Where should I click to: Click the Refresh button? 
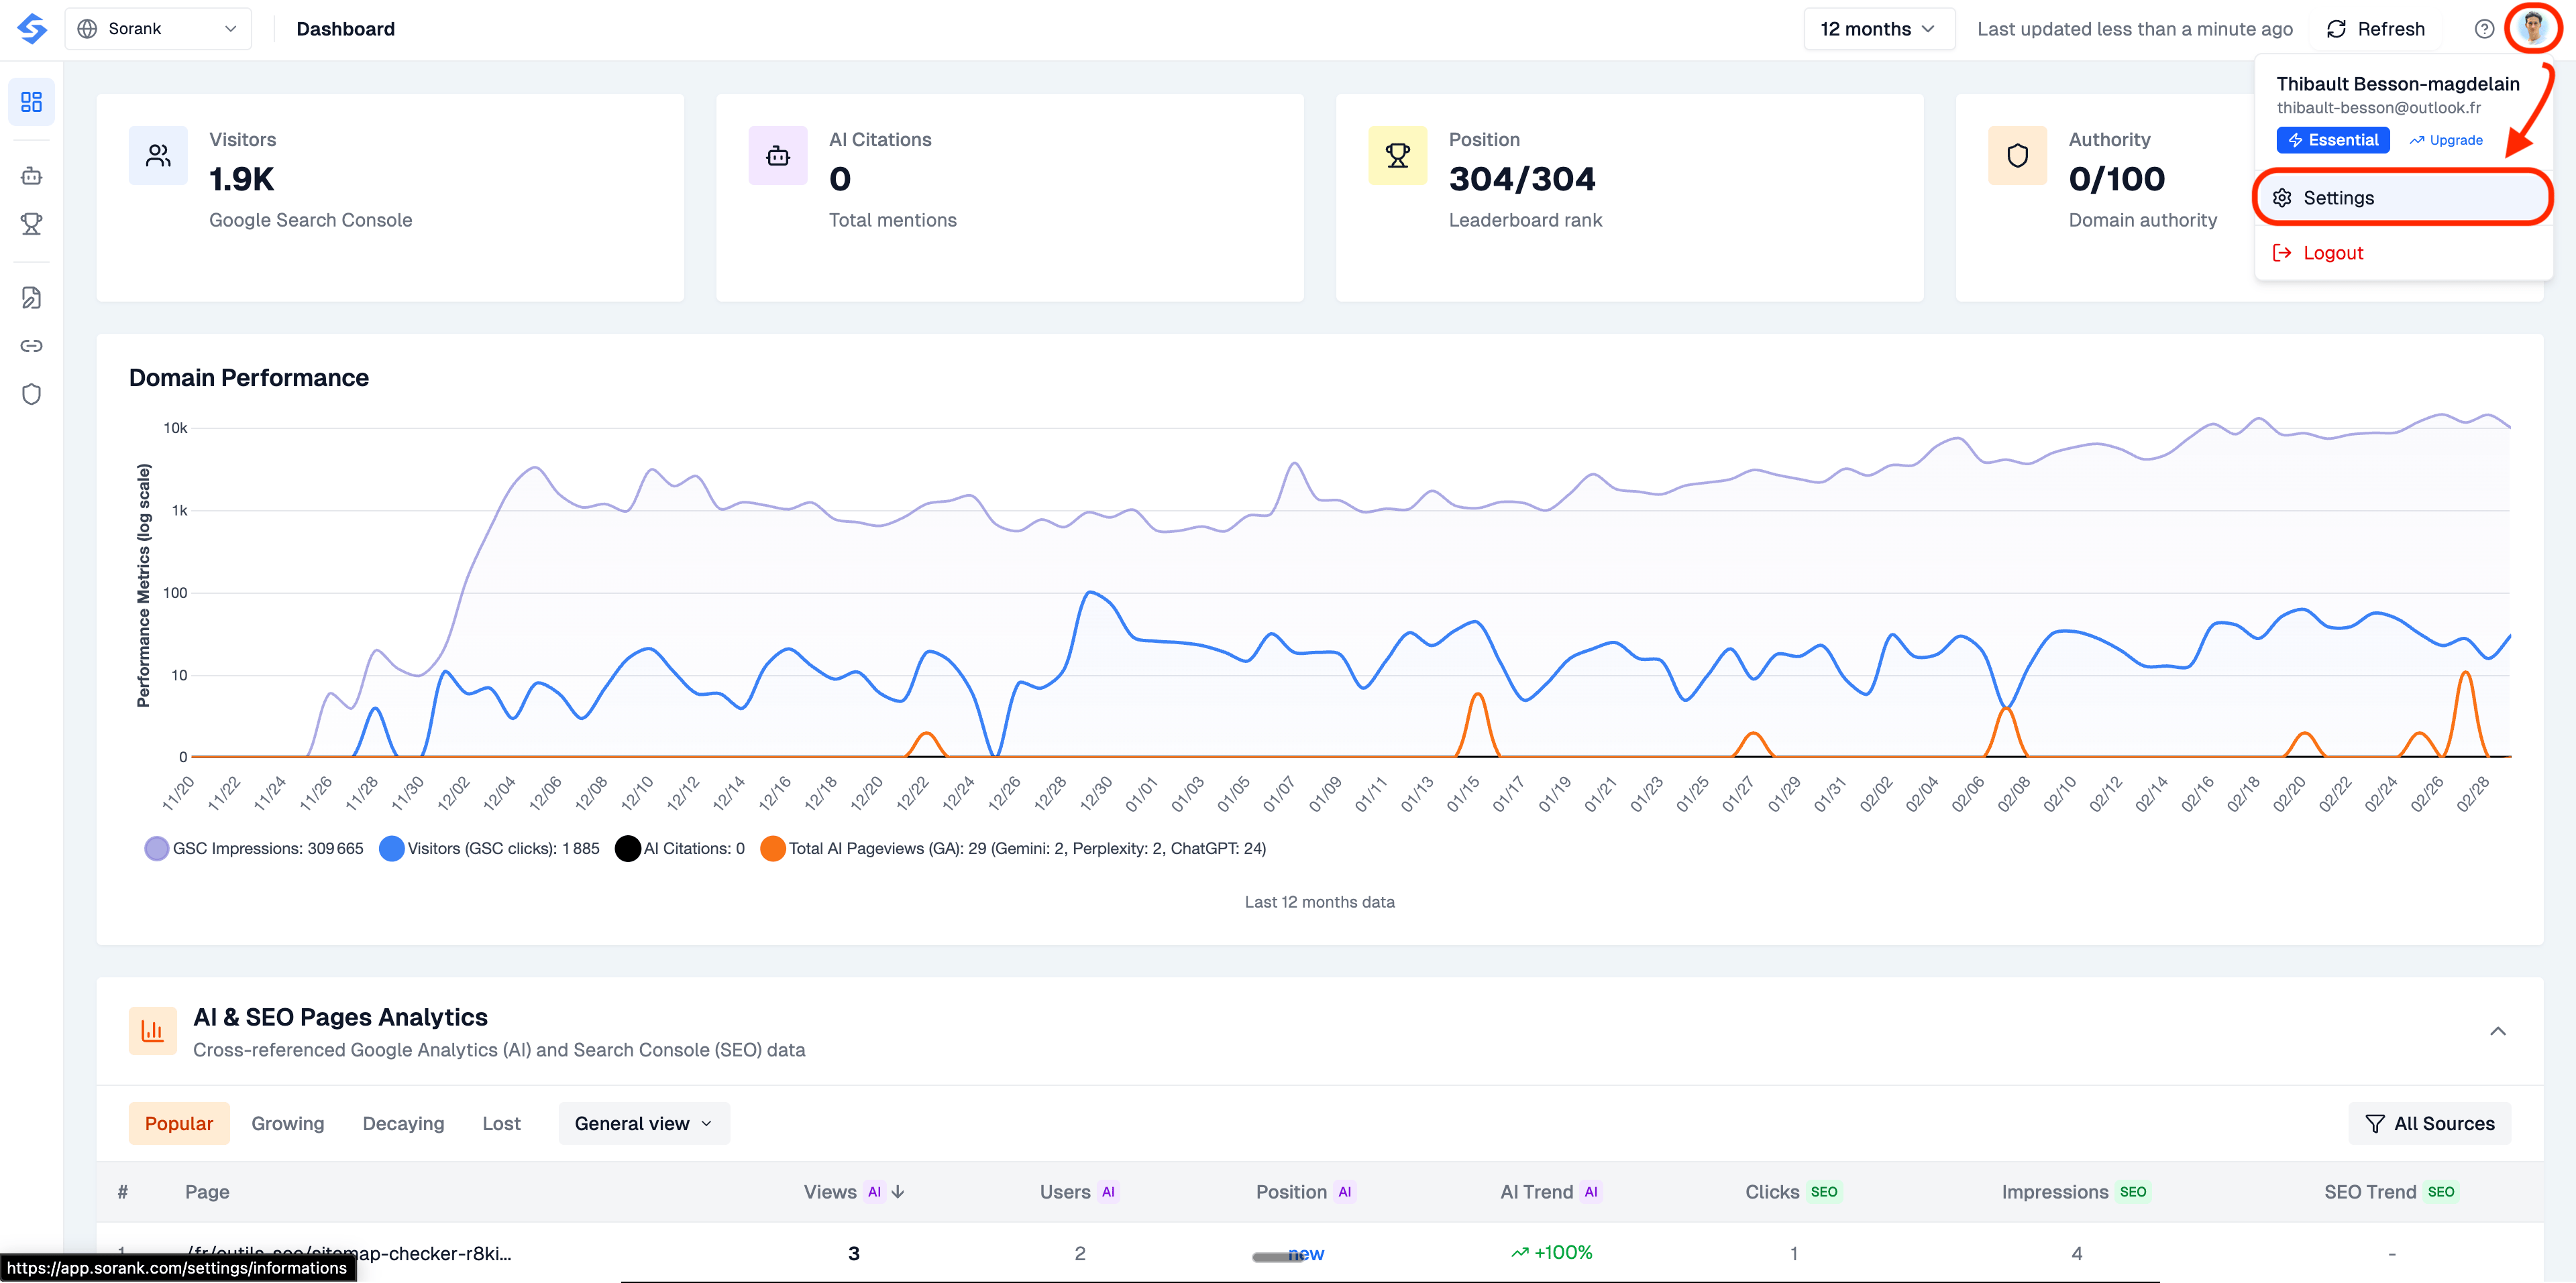point(2376,29)
